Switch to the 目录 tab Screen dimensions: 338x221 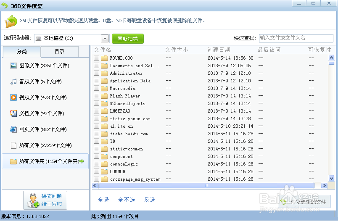60,52
